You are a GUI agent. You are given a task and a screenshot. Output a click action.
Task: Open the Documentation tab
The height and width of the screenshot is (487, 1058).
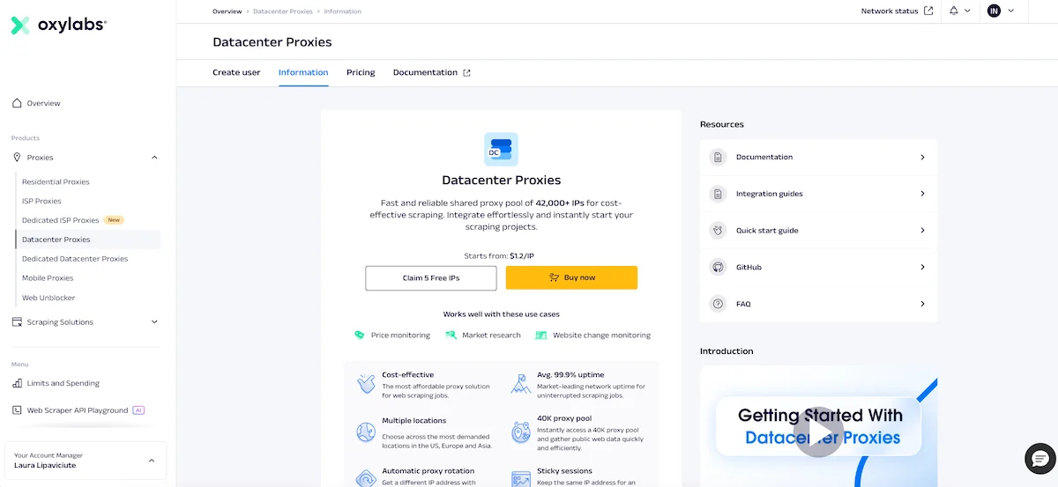point(431,72)
